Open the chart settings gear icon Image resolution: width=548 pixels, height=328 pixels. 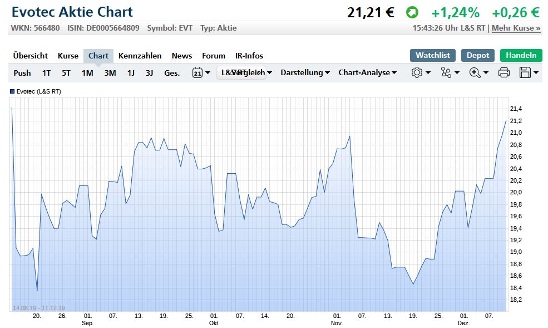tap(417, 73)
